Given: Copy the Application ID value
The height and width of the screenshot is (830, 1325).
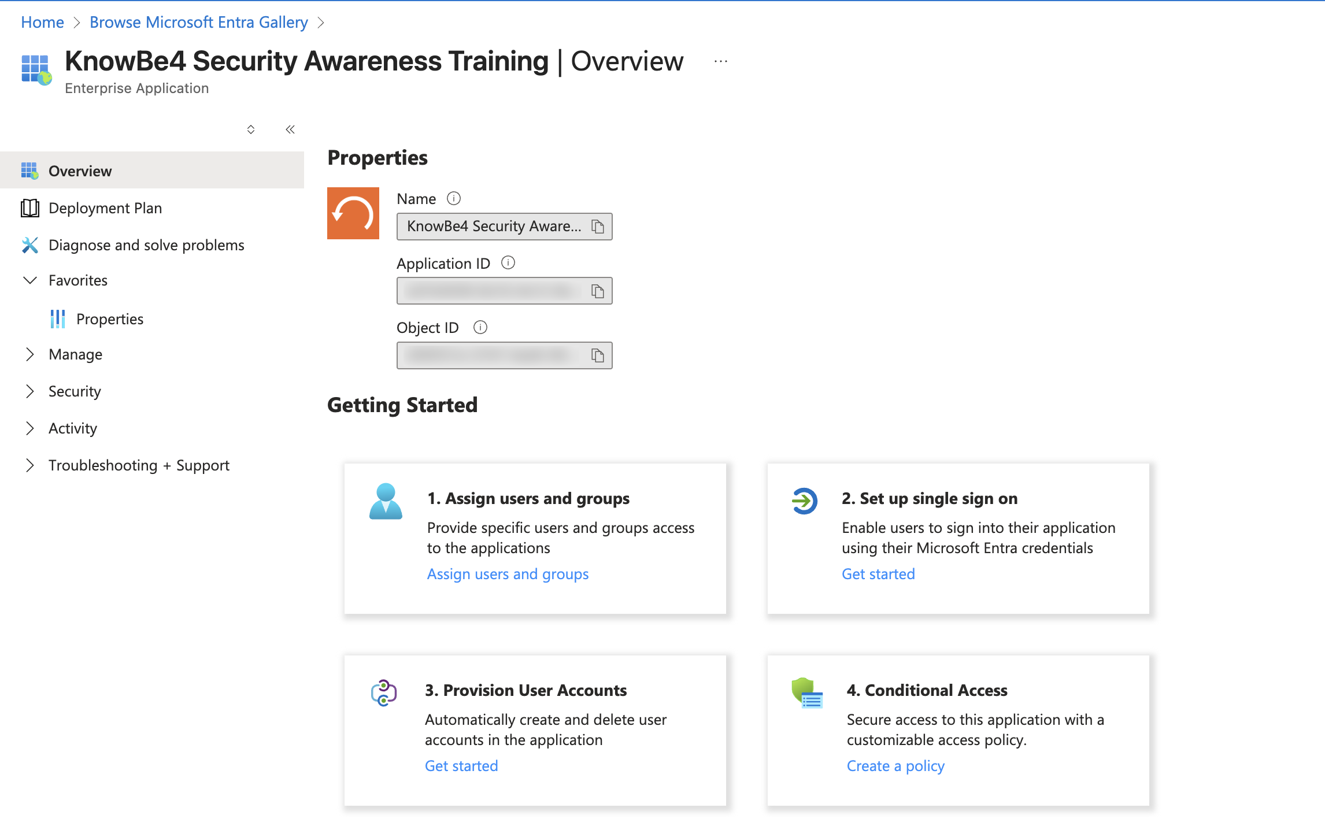Looking at the screenshot, I should pos(599,291).
